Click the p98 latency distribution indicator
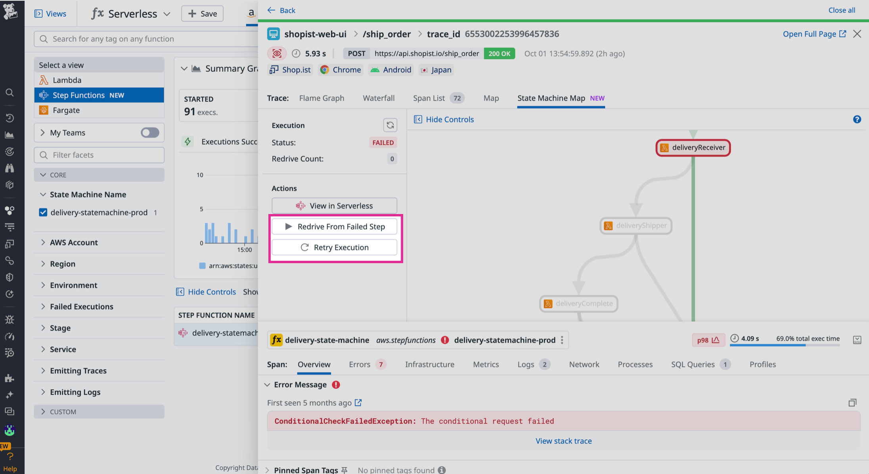The image size is (869, 474). (x=708, y=340)
